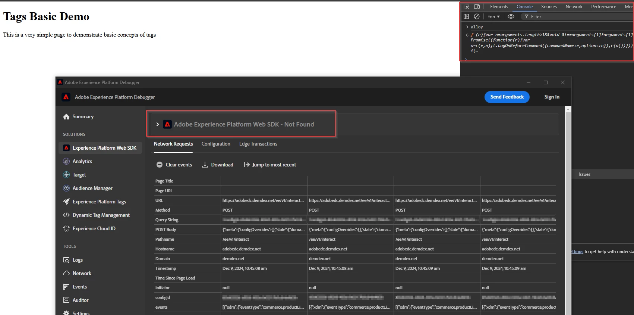Click the Initiator row label
The height and width of the screenshot is (315, 634).
click(163, 288)
